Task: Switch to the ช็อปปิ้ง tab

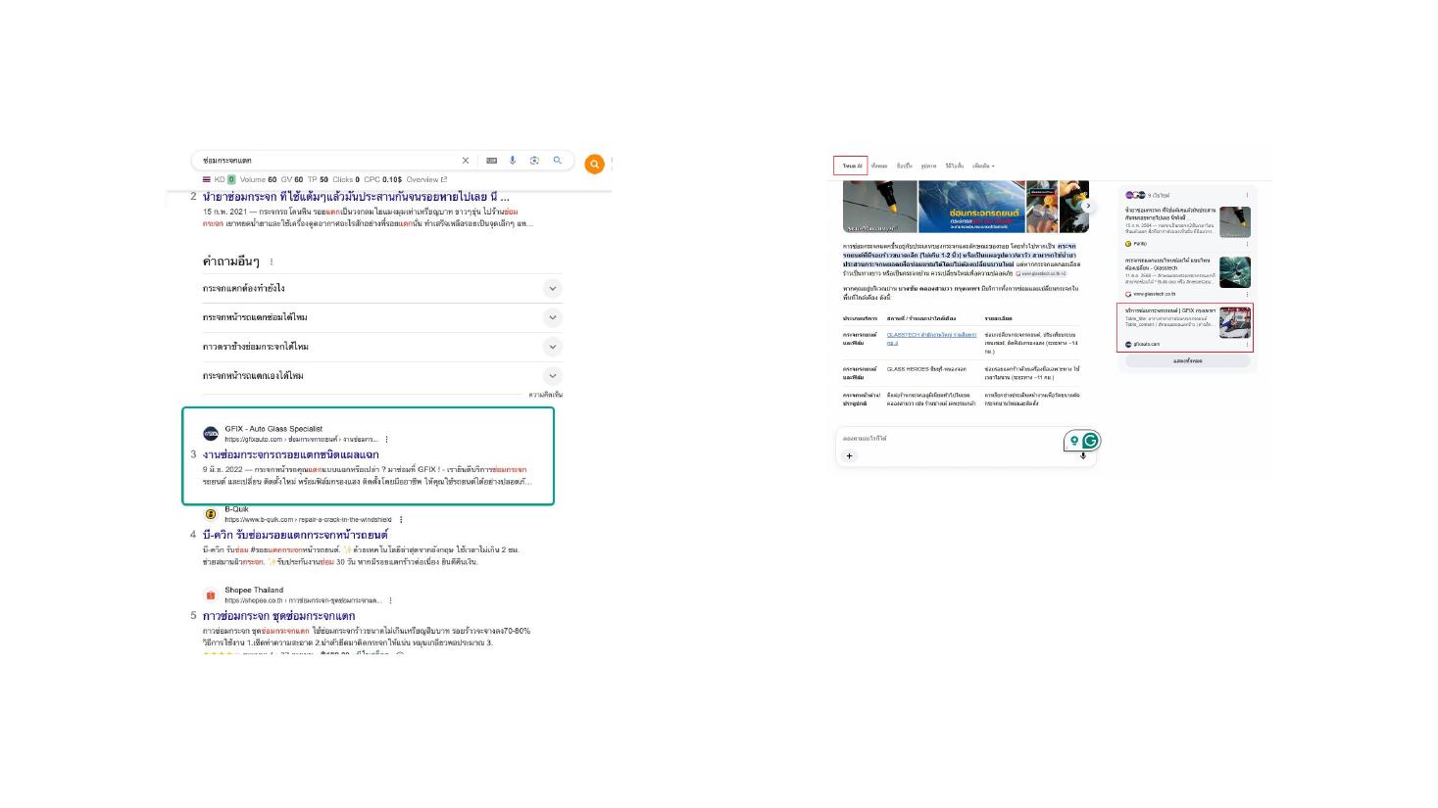Action: pyautogui.click(x=905, y=166)
